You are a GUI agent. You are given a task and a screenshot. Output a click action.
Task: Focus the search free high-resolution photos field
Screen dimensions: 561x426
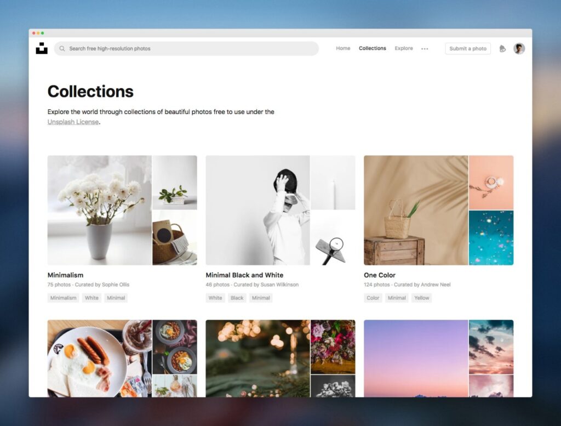pos(186,48)
